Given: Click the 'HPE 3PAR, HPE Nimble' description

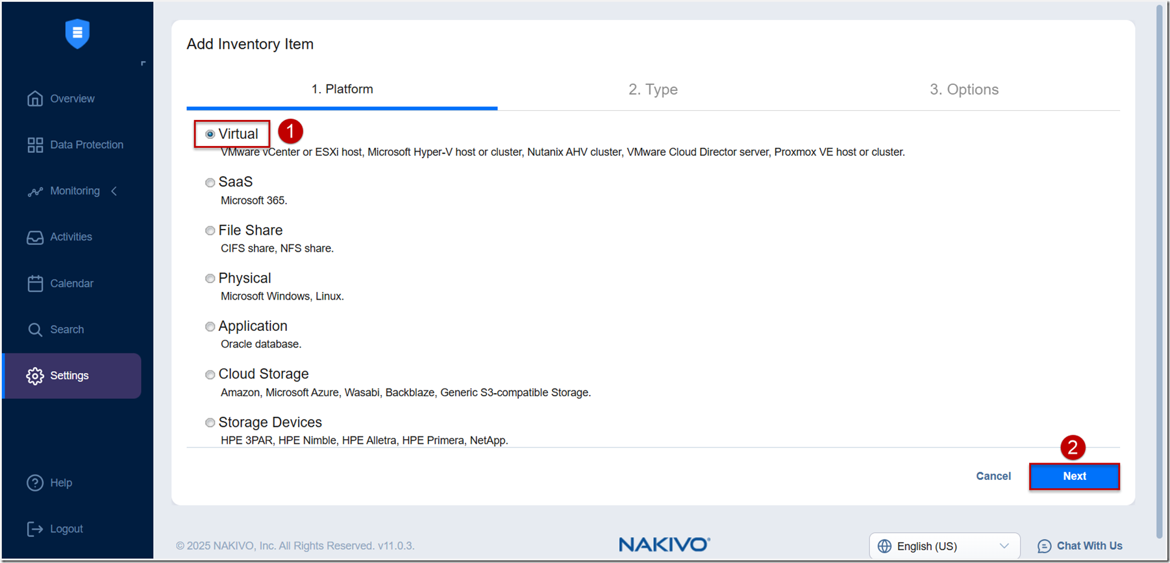Looking at the screenshot, I should 364,440.
